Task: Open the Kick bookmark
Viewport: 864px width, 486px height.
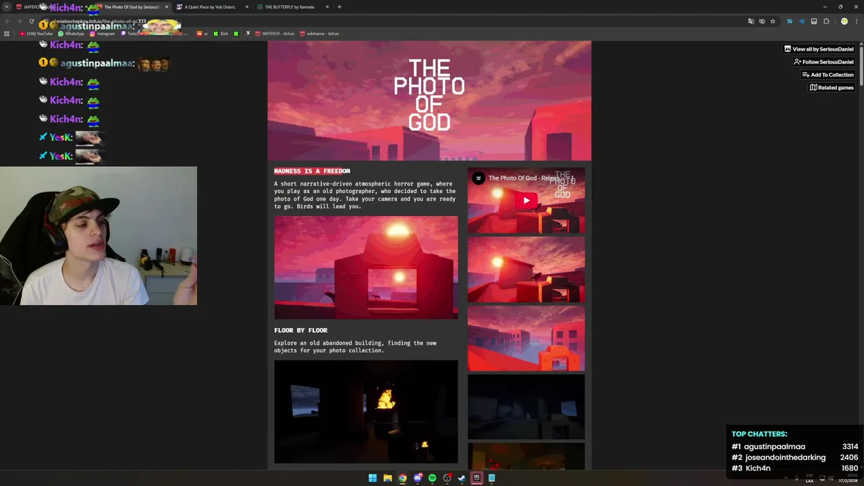Action: coord(221,33)
